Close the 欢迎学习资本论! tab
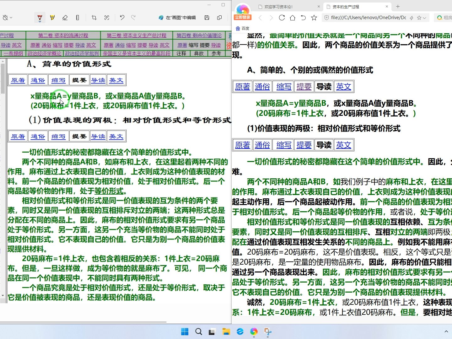 tap(319, 7)
